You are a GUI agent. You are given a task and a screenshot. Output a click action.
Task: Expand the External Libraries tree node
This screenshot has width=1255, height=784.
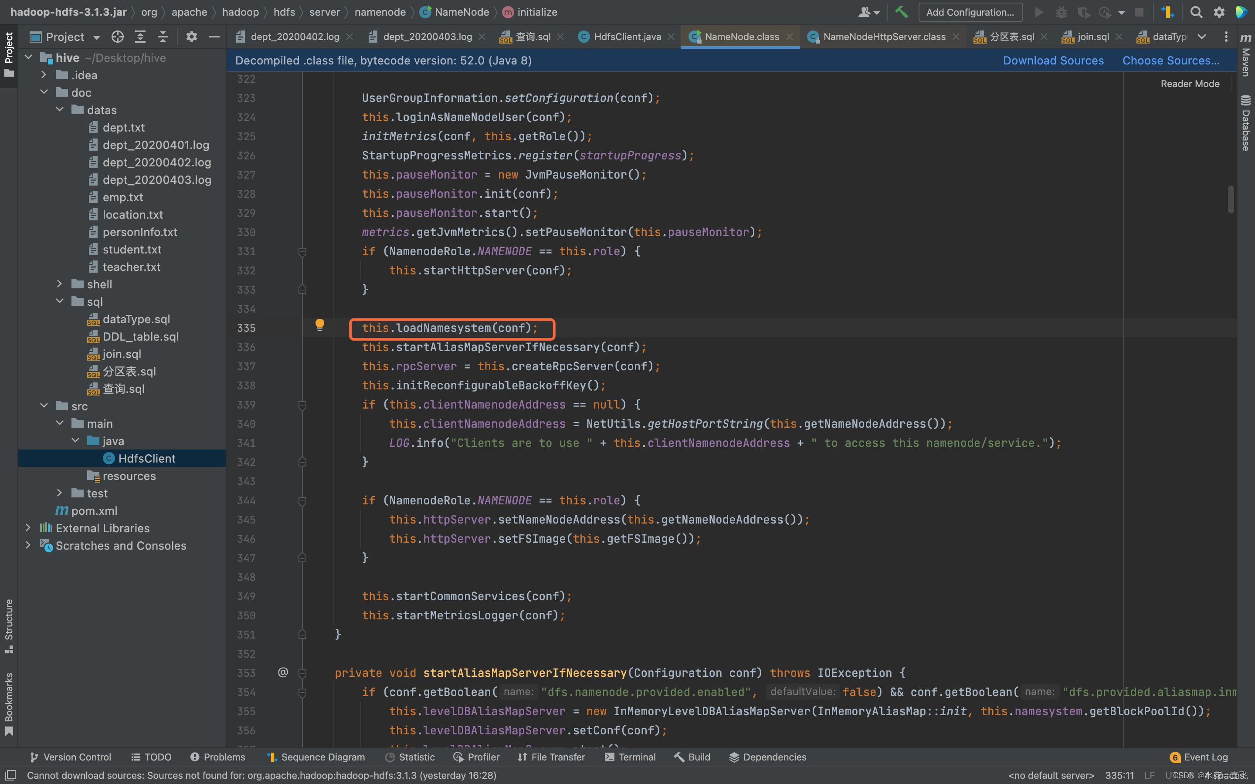pos(28,527)
